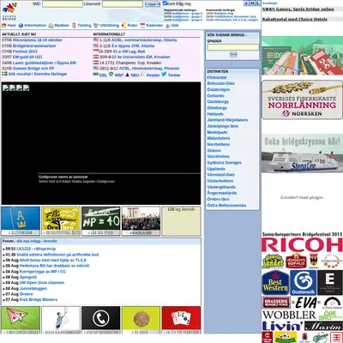343x343 pixels.
Task: Click the Norrsken Norrlänning banner ad
Action: (302, 99)
